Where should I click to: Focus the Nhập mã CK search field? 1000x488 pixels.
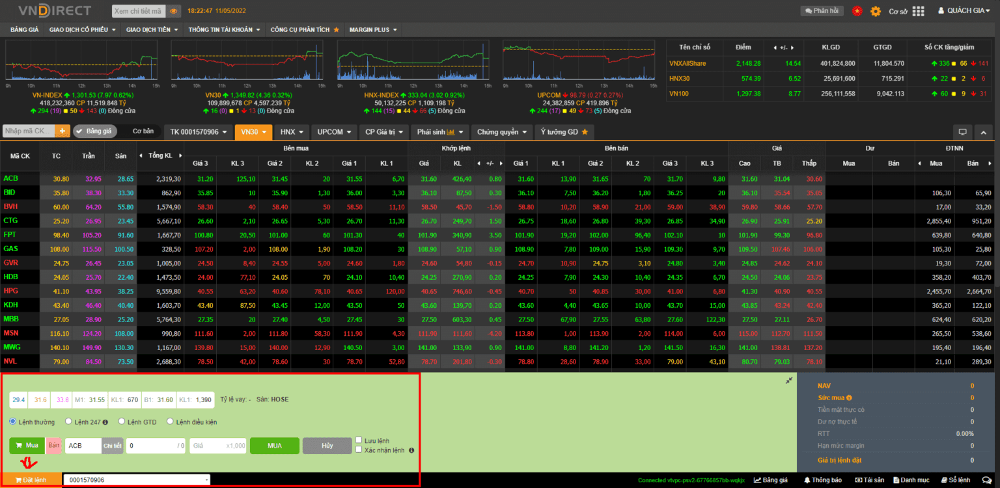click(30, 131)
